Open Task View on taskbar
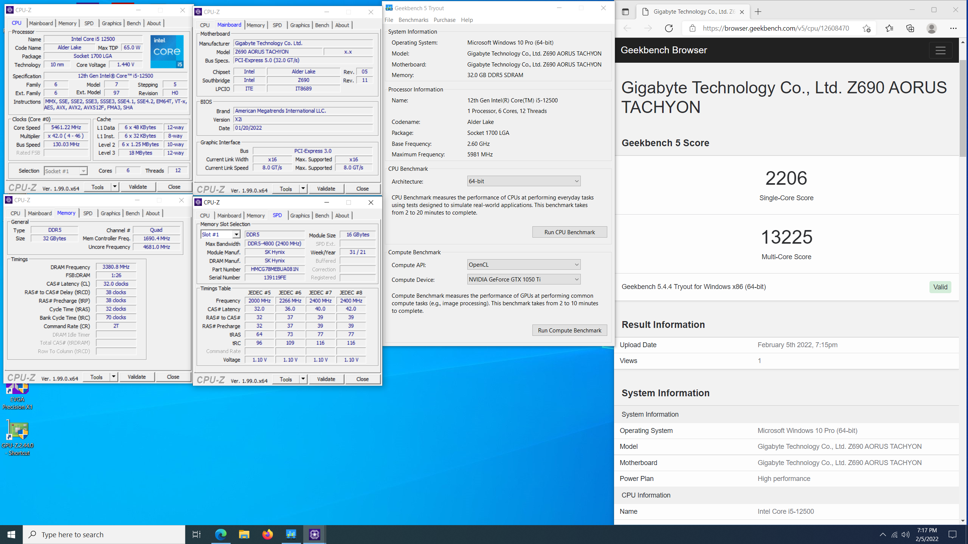 click(x=197, y=534)
